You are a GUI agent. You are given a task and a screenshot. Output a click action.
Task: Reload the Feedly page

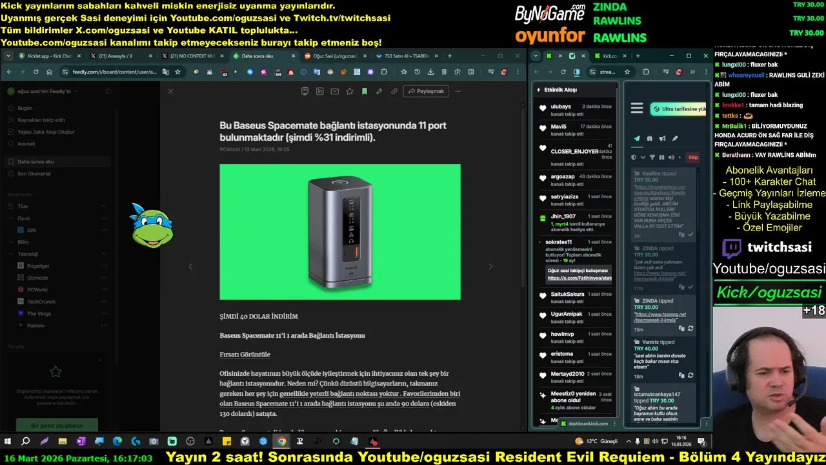click(x=35, y=72)
